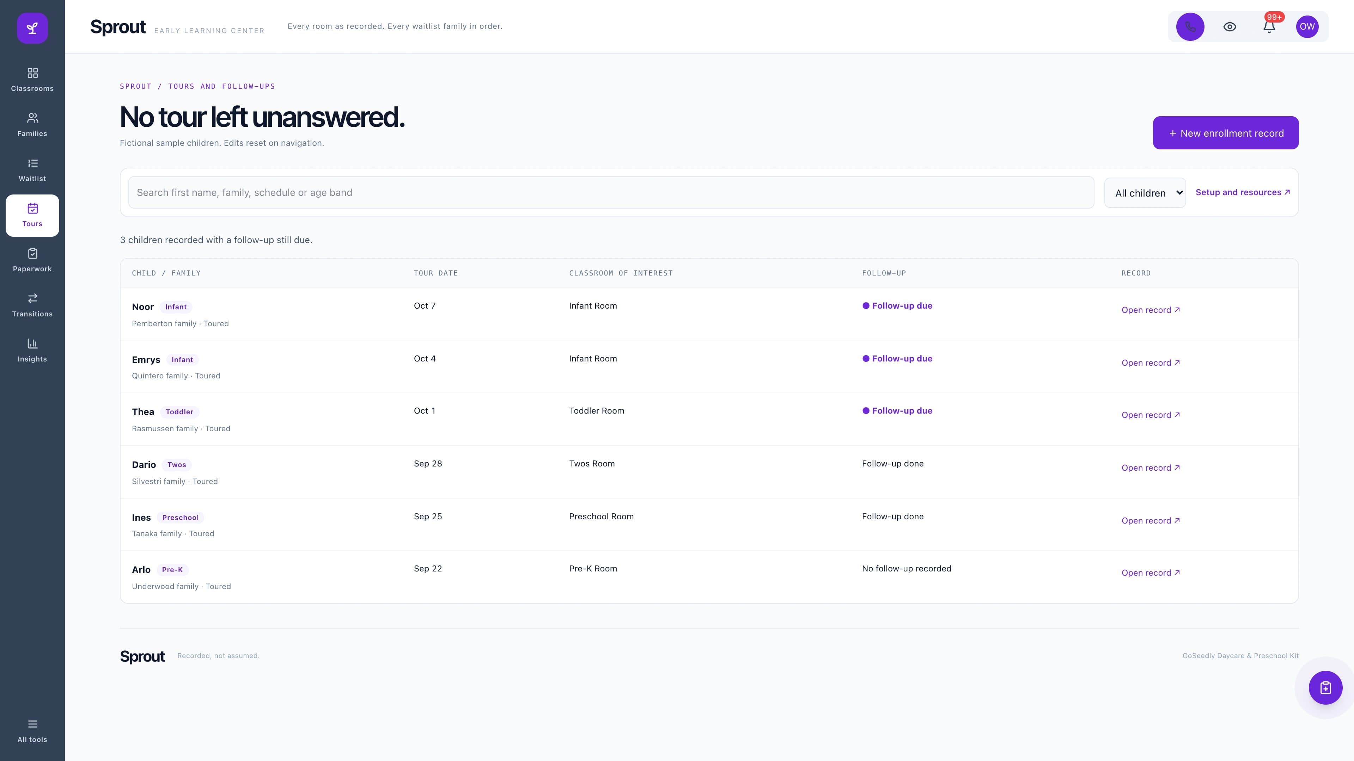Viewport: 1354px width, 761px height.
Task: Click New enrollment record button
Action: click(x=1225, y=133)
